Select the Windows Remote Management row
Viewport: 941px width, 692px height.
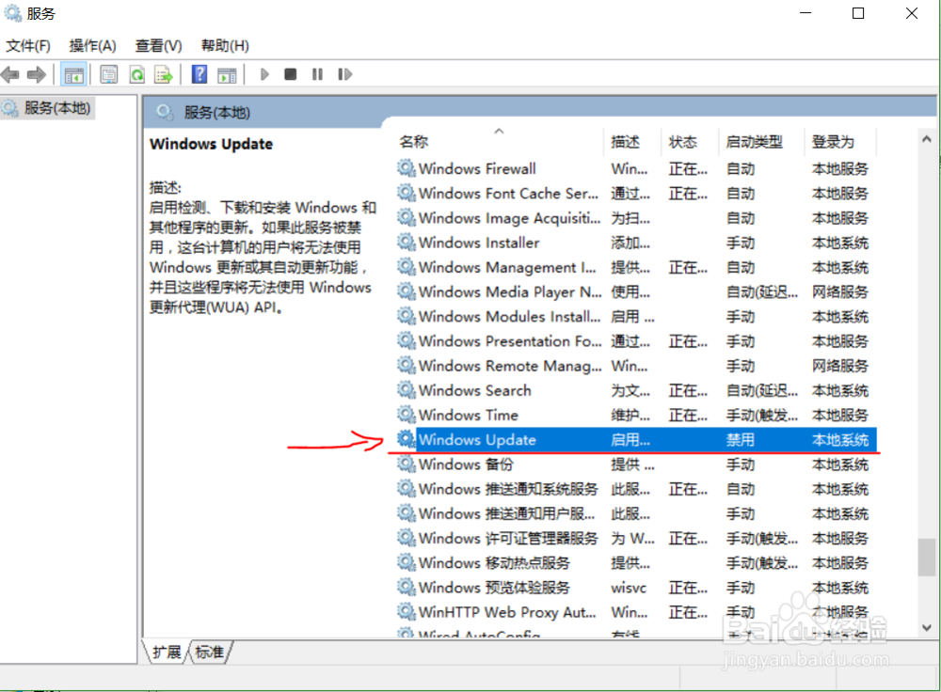click(636, 366)
